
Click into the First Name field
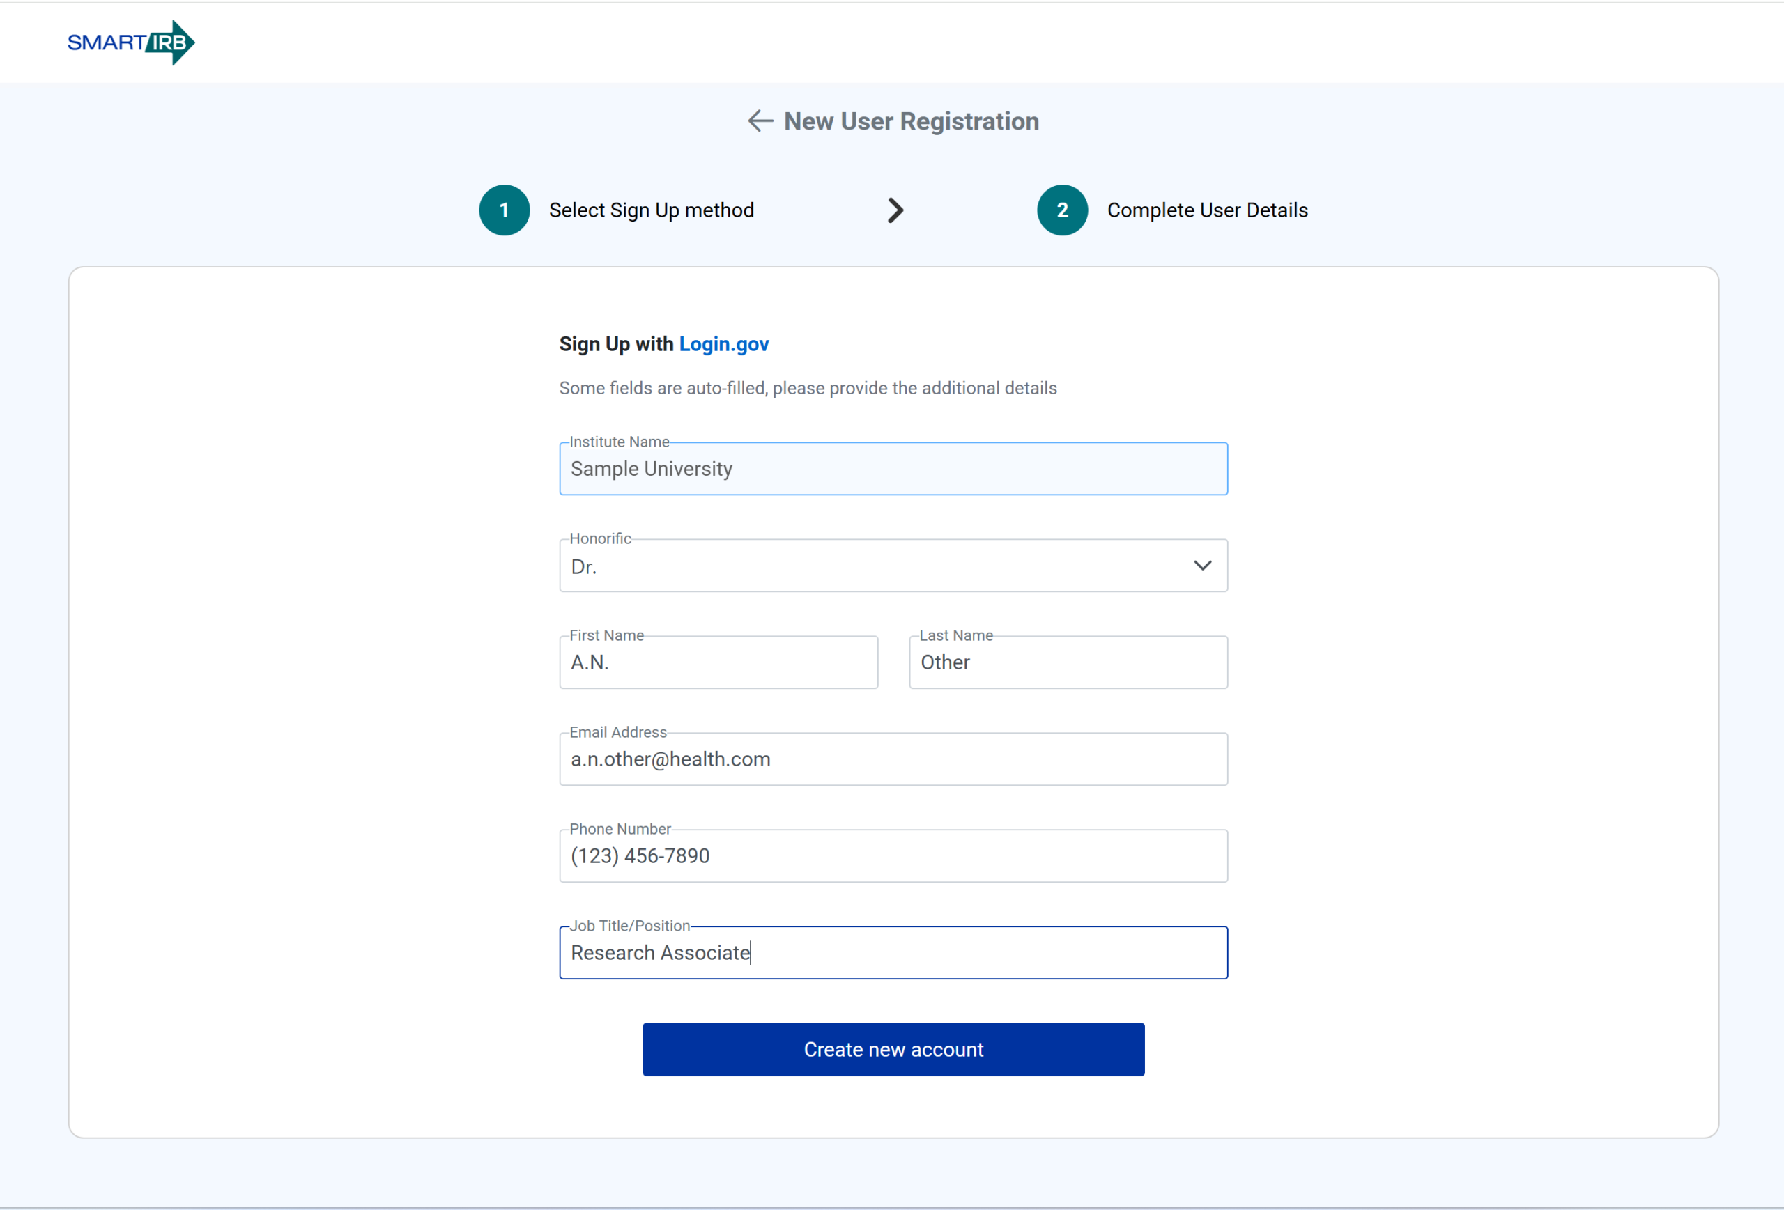pyautogui.click(x=718, y=662)
